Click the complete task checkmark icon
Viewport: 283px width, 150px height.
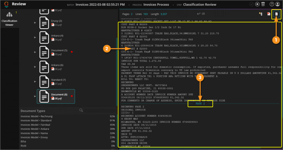[x=252, y=4]
